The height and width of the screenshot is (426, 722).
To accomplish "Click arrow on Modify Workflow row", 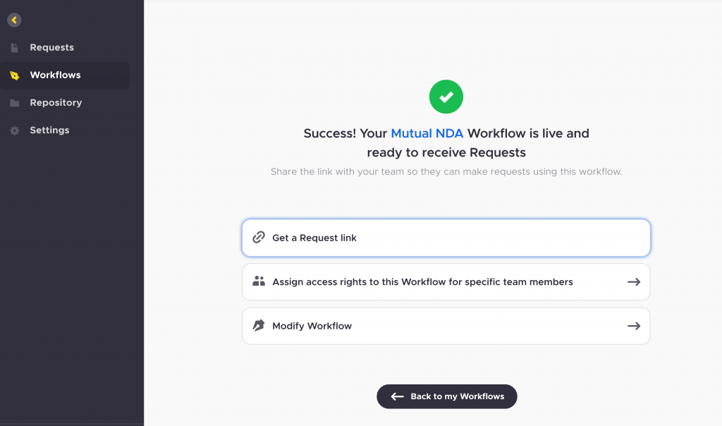I will 634,326.
